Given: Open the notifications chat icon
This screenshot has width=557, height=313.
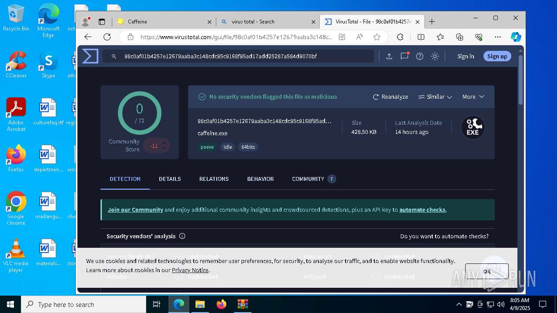Looking at the screenshot, I should coord(405,56).
